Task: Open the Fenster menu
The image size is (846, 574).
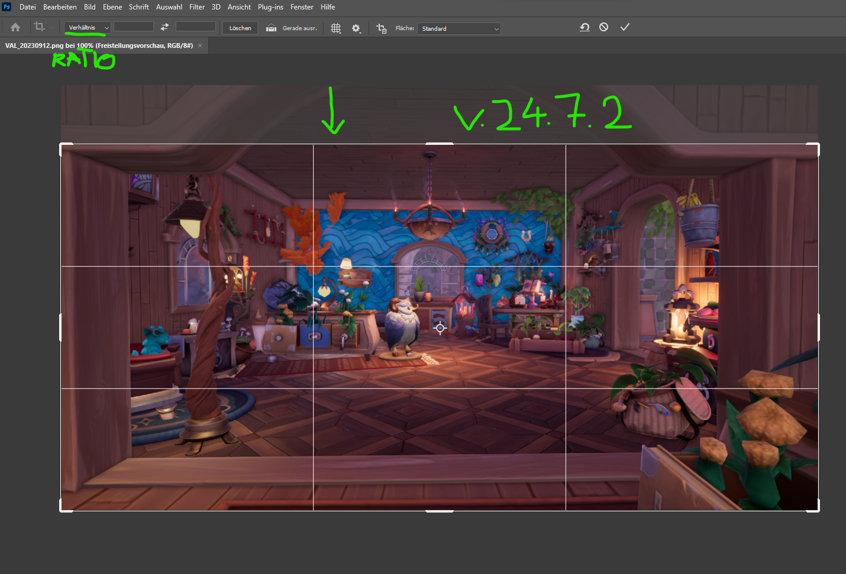Action: click(x=302, y=7)
